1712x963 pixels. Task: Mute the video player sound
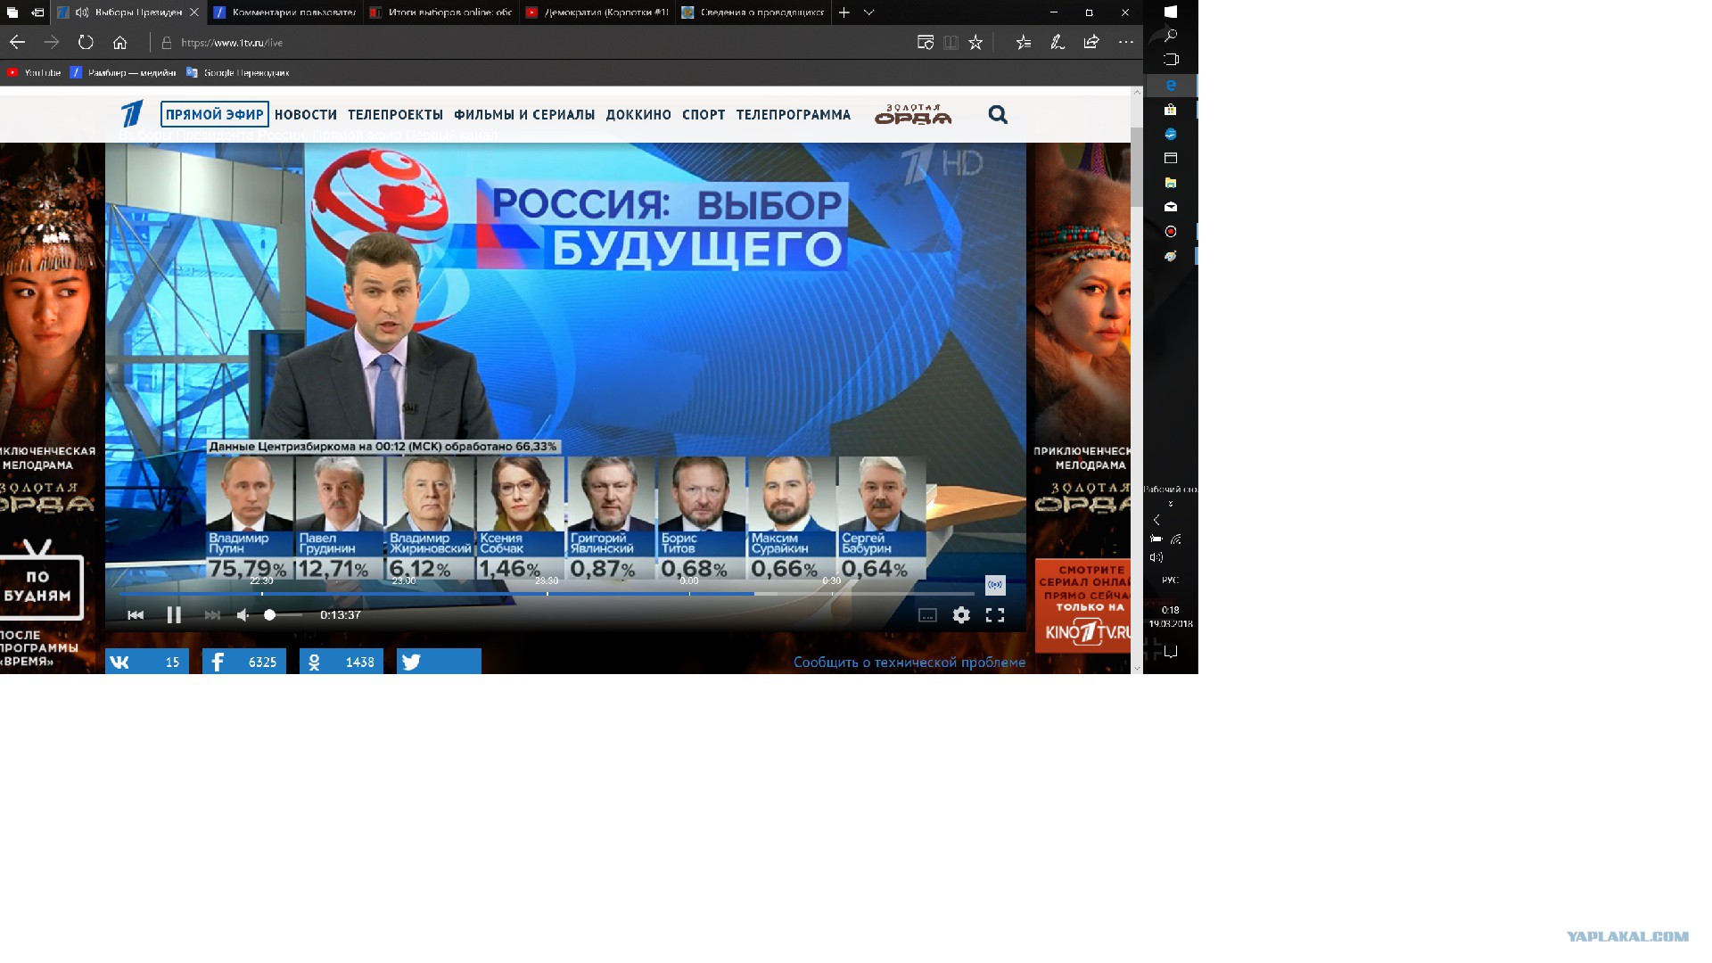click(243, 615)
